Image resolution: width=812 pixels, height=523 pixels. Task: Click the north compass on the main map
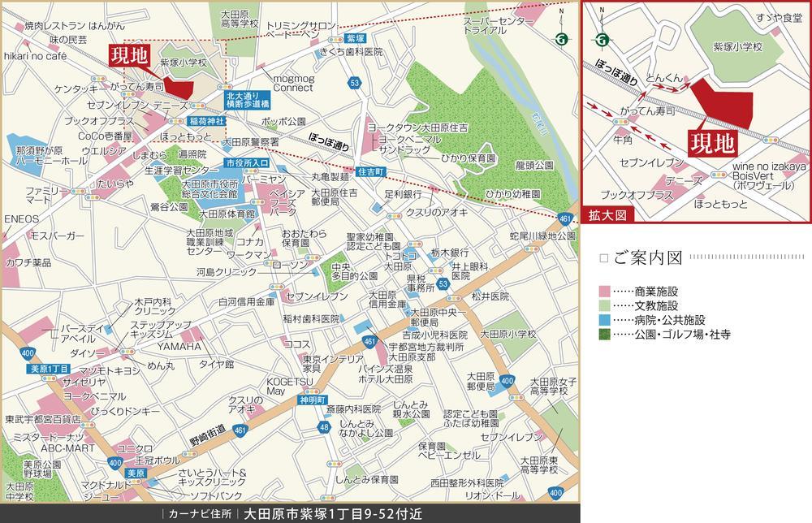559,36
